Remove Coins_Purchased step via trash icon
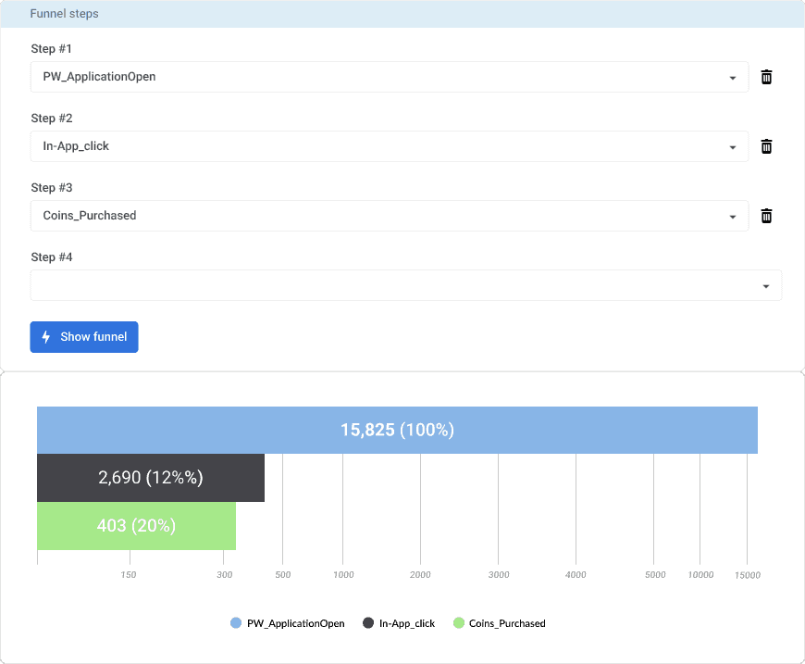The width and height of the screenshot is (805, 664). tap(766, 216)
